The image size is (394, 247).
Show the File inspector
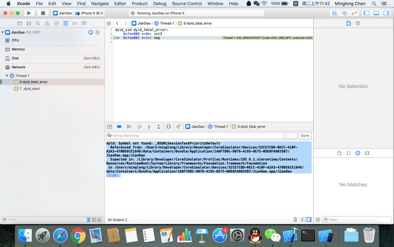click(349, 23)
